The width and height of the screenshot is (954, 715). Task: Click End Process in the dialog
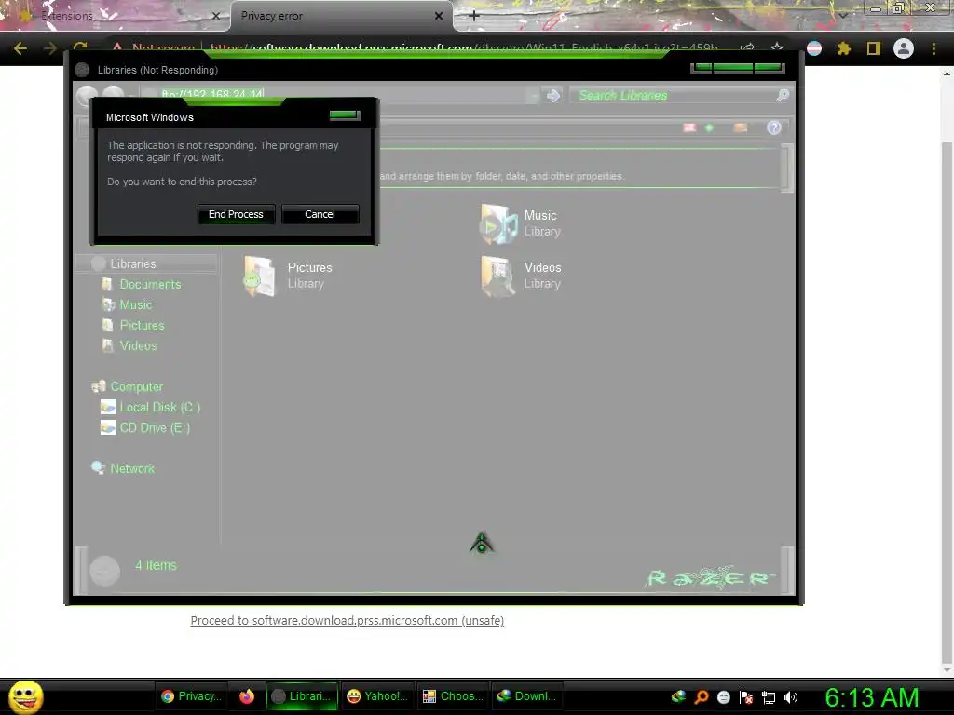(x=236, y=214)
